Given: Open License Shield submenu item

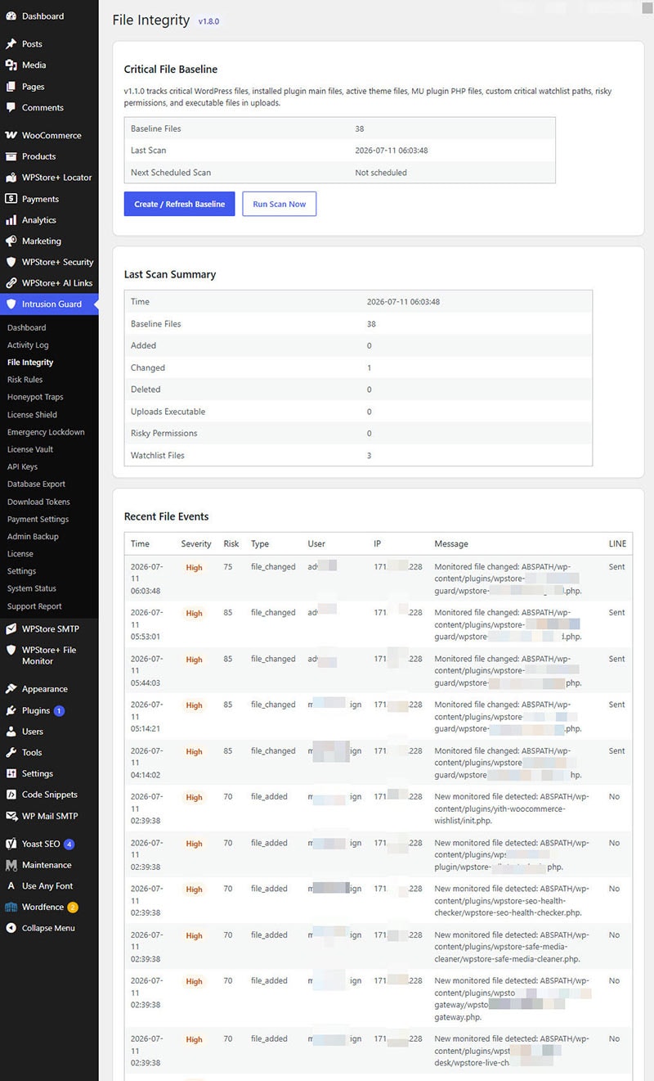Looking at the screenshot, I should point(32,415).
